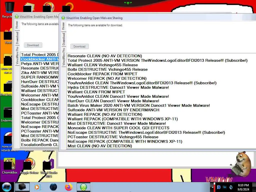
Task: Open VirusWire Pro tab in front window
Action: pos(63,57)
